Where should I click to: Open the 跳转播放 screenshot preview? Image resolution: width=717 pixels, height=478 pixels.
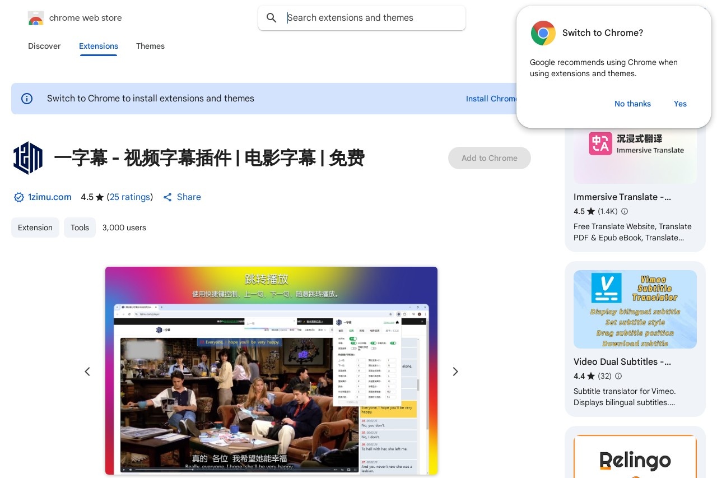pyautogui.click(x=271, y=370)
